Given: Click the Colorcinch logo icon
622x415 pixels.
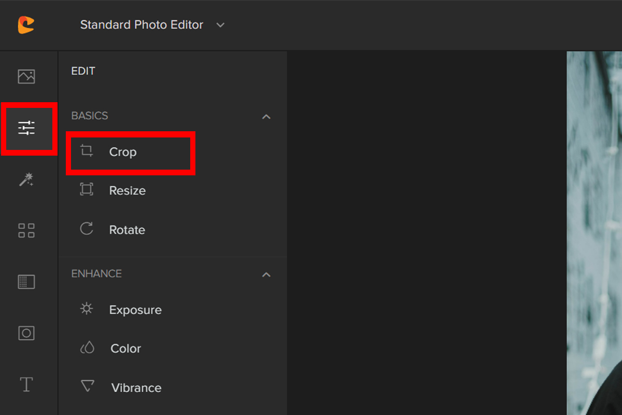Looking at the screenshot, I should 26,25.
